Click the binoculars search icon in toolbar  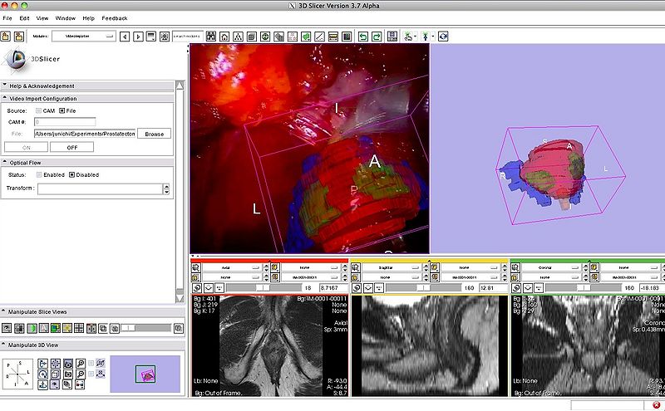click(x=211, y=37)
